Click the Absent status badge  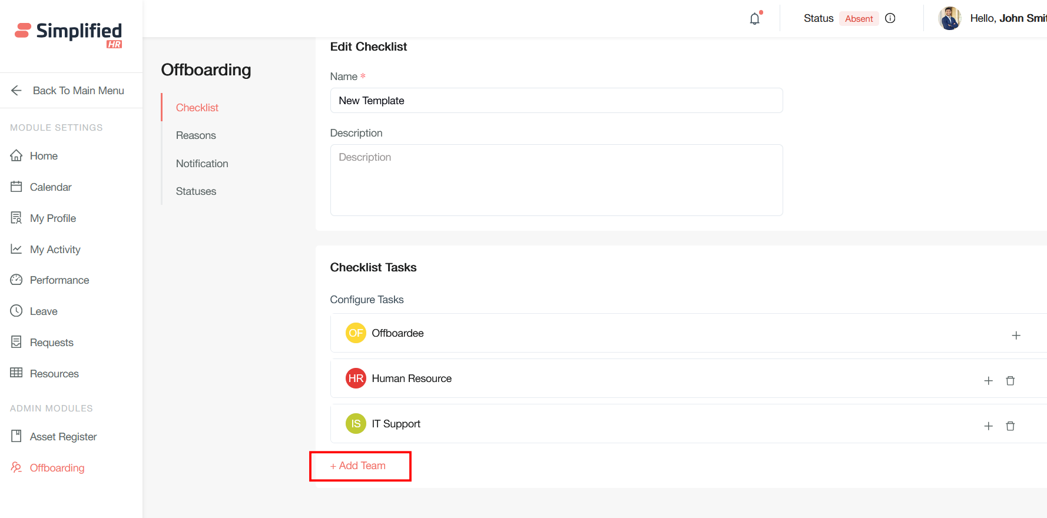pyautogui.click(x=859, y=19)
